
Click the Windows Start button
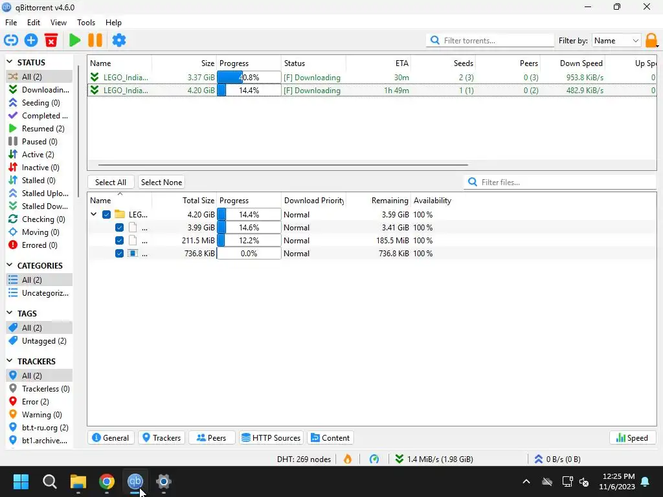click(x=21, y=481)
